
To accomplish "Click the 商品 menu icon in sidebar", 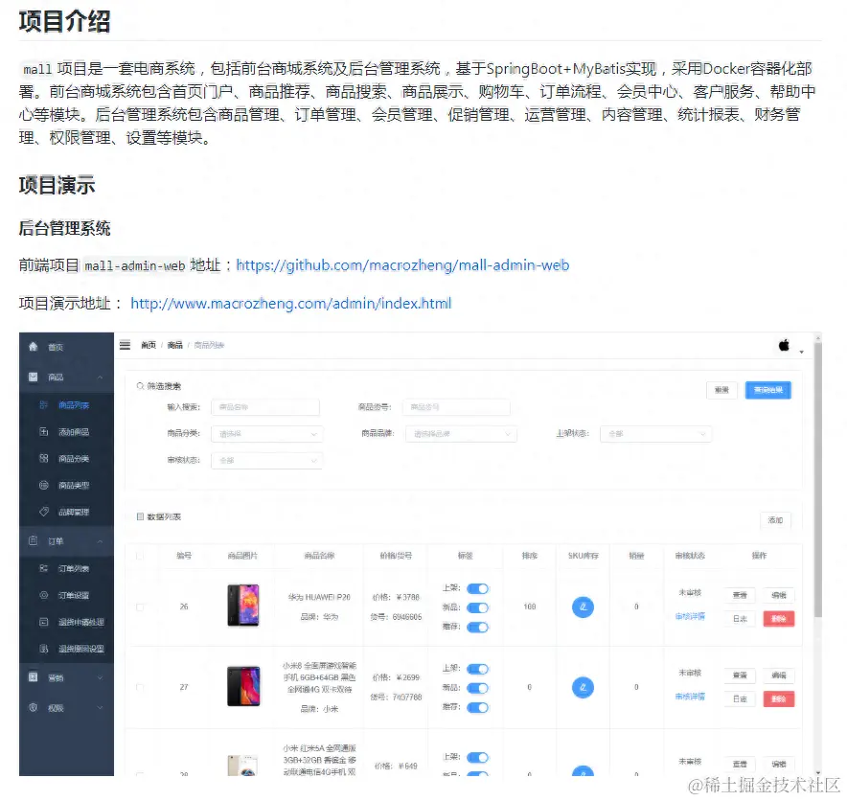I will 34,377.
